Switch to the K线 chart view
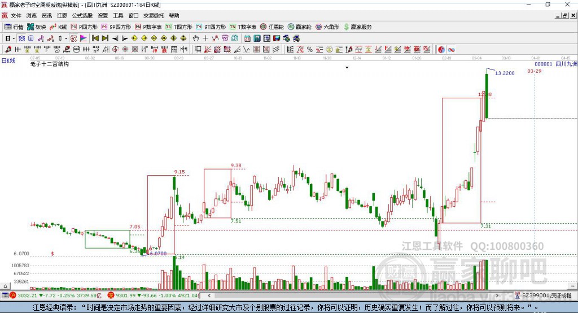This screenshot has width=578, height=313. [x=58, y=27]
